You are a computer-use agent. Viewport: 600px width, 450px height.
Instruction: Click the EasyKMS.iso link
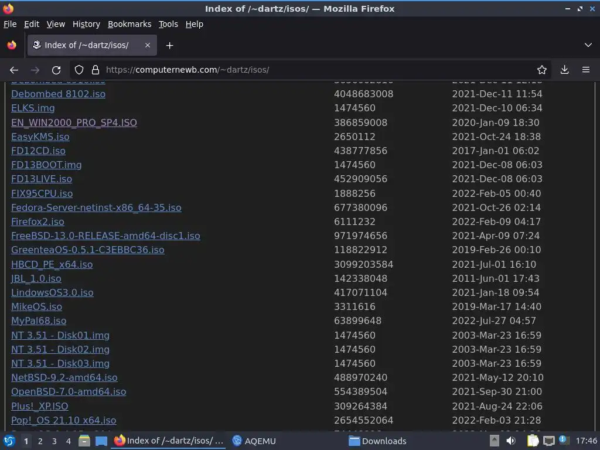[x=40, y=137]
